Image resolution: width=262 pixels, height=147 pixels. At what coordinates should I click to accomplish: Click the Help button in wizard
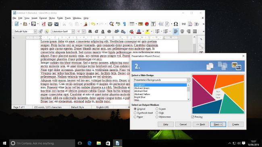pyautogui.click(x=166, y=124)
